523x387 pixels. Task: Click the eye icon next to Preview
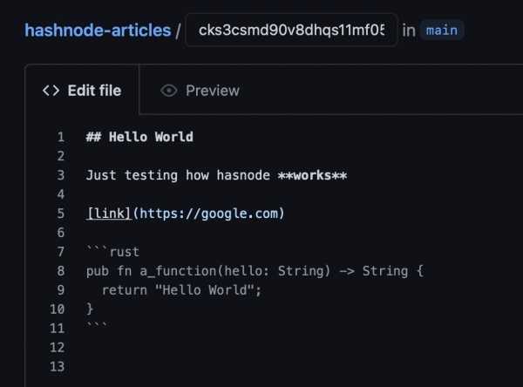[169, 91]
